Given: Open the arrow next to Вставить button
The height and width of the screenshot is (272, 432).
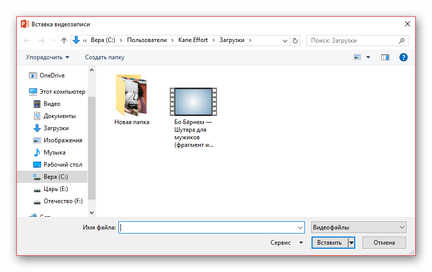Looking at the screenshot, I should coord(351,243).
